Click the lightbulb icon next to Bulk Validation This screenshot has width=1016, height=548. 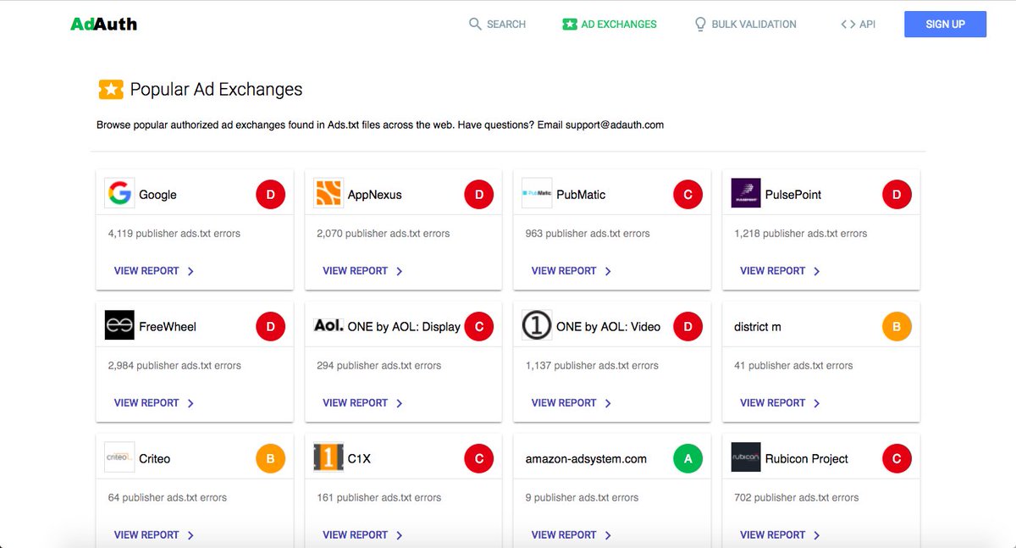coord(699,24)
